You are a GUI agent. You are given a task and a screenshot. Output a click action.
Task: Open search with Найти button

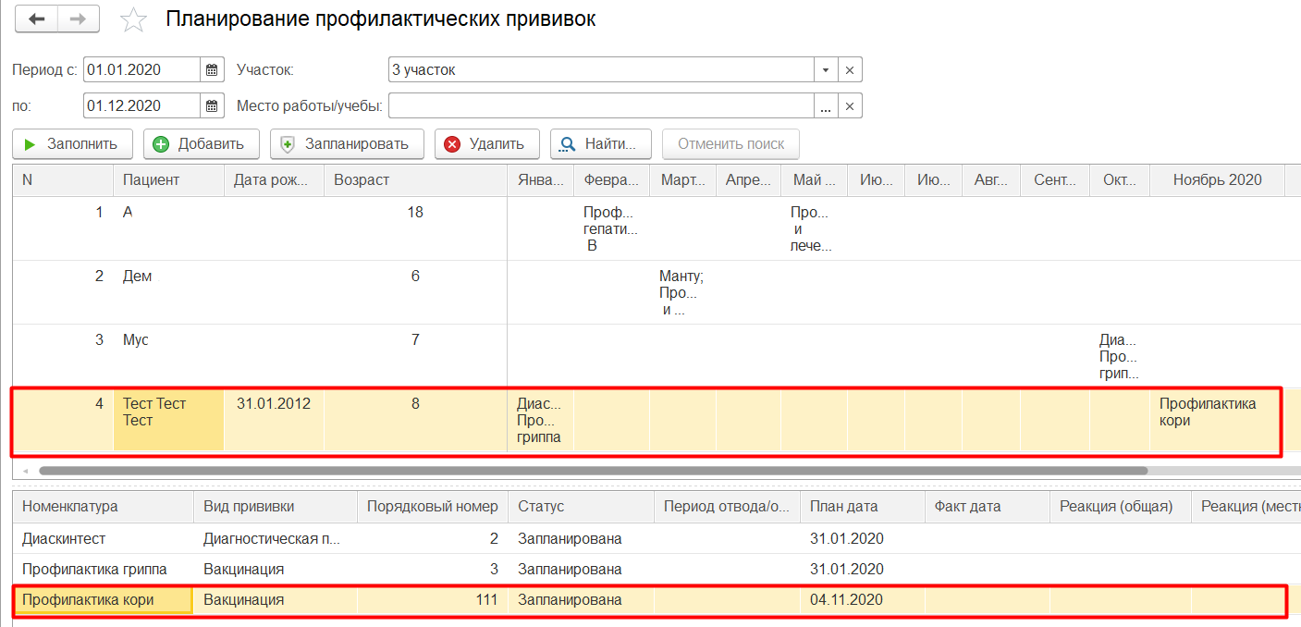(x=600, y=144)
